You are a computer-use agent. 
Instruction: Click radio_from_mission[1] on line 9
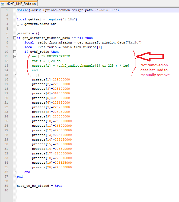tap(82, 47)
